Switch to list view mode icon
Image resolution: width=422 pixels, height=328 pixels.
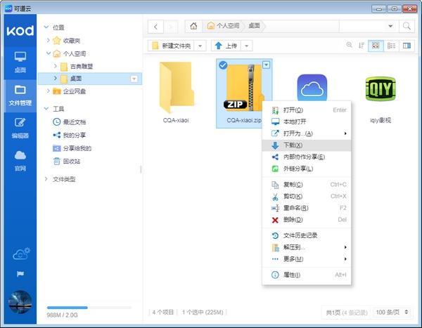391,46
